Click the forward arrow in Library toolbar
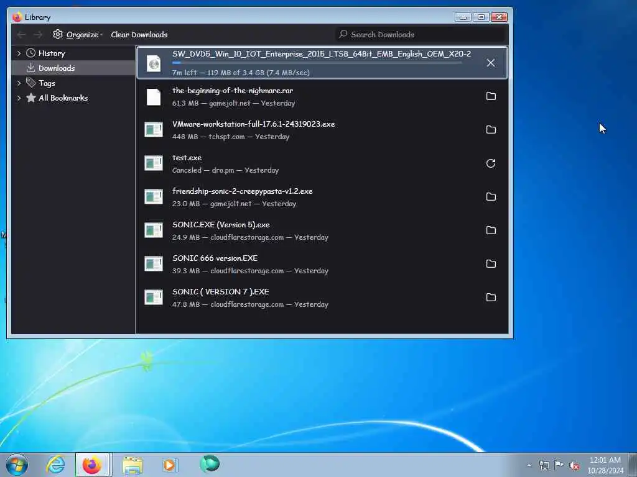This screenshot has width=637, height=477. coord(38,35)
